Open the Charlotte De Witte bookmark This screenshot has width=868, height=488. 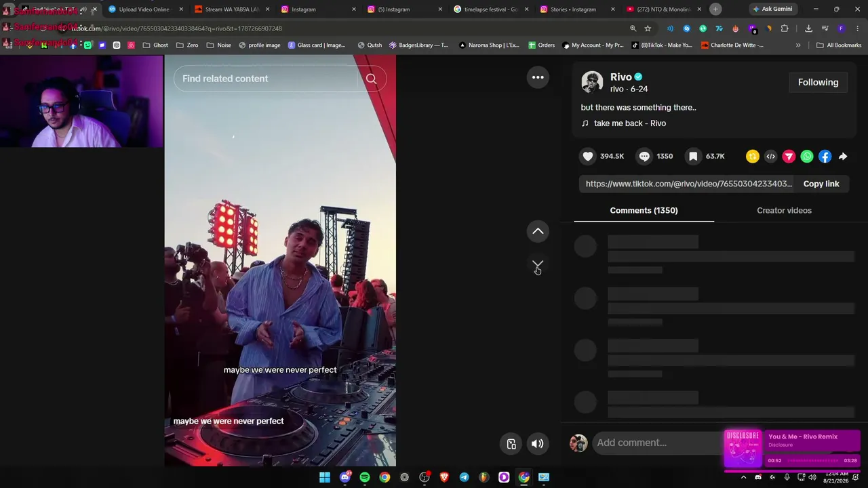(x=732, y=45)
